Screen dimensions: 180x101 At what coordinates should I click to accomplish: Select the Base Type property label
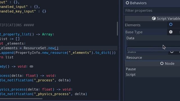(x=134, y=32)
